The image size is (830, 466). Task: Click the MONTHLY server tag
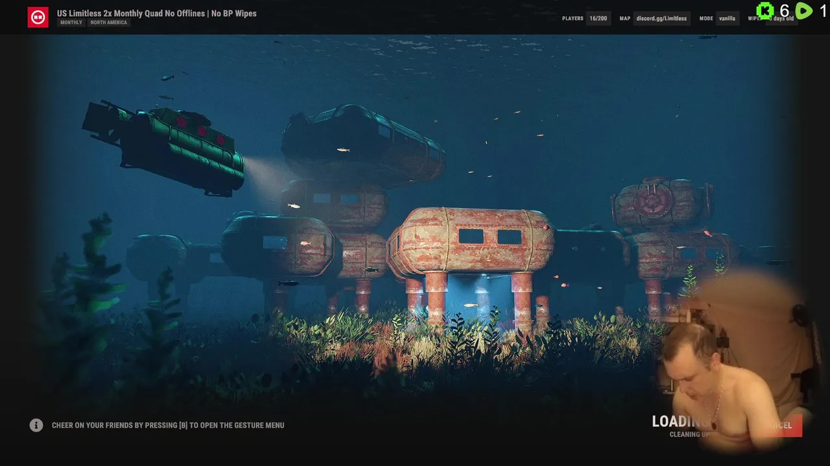pyautogui.click(x=71, y=23)
